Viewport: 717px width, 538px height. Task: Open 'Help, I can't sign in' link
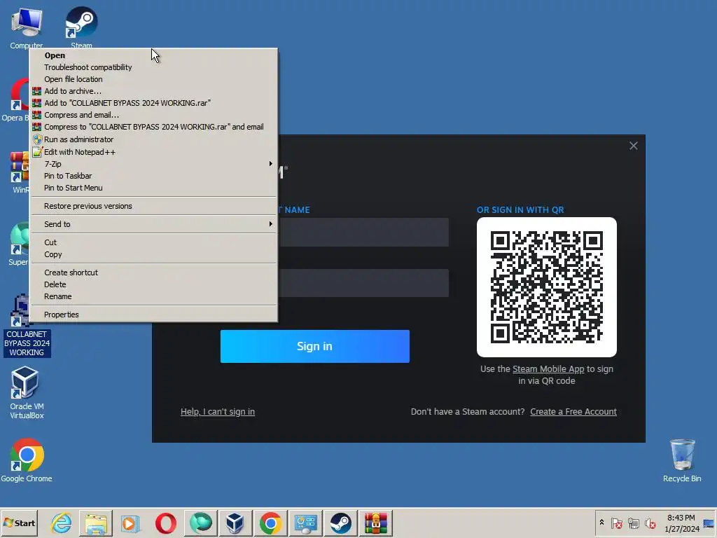coord(218,412)
